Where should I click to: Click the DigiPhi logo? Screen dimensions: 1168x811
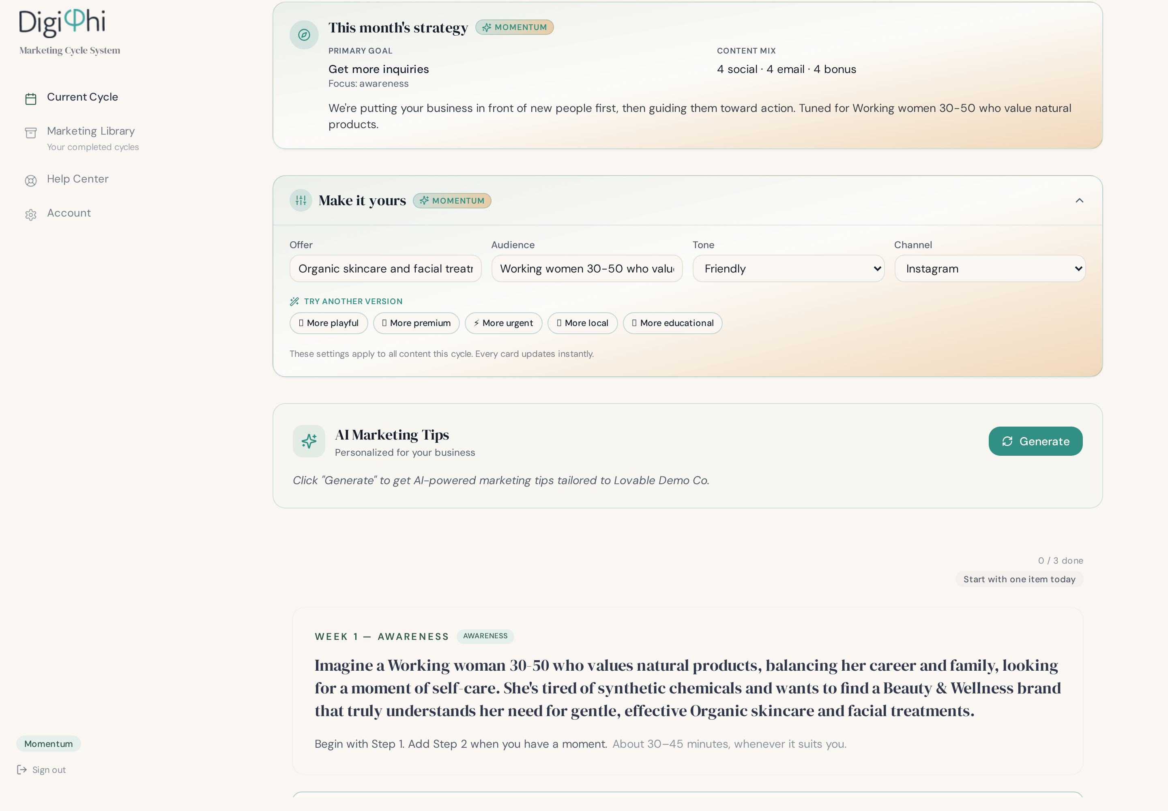tap(62, 23)
